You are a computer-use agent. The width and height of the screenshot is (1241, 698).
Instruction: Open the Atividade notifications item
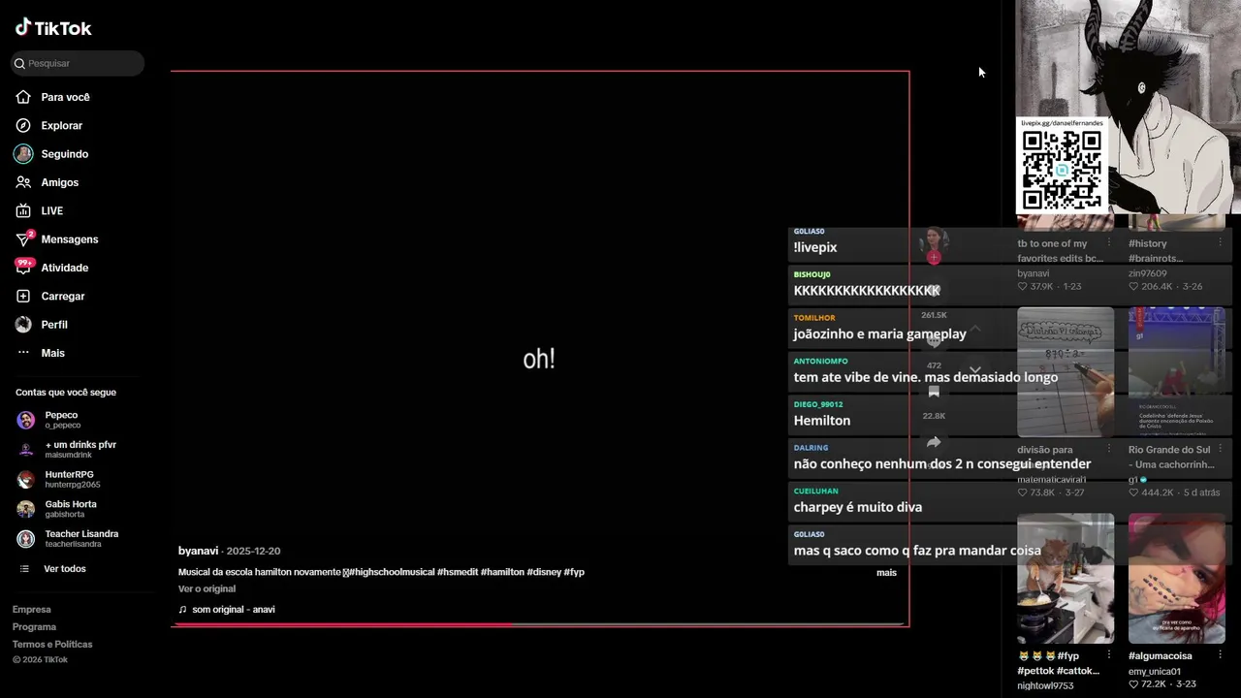coord(65,268)
